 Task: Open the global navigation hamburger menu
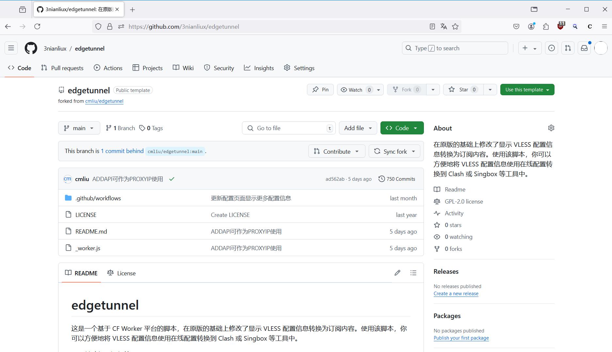[x=11, y=48]
